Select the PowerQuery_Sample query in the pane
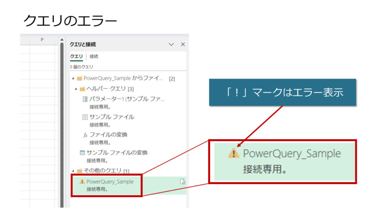 tap(110, 182)
